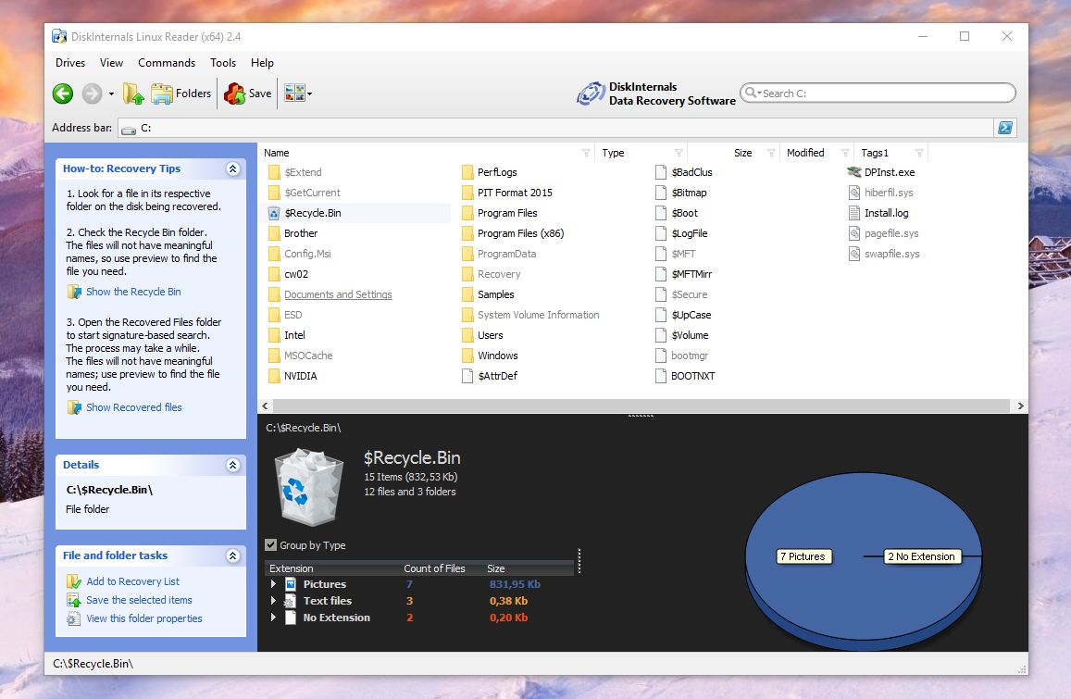Click the scroll left arrow of file list
The image size is (1071, 699).
265,406
